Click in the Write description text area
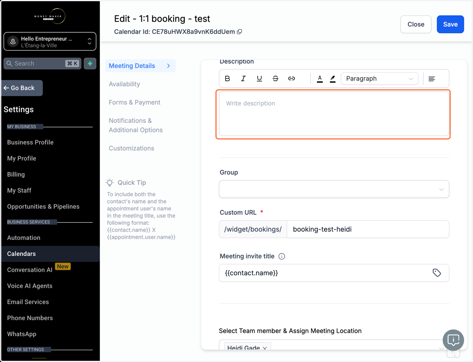 point(334,114)
